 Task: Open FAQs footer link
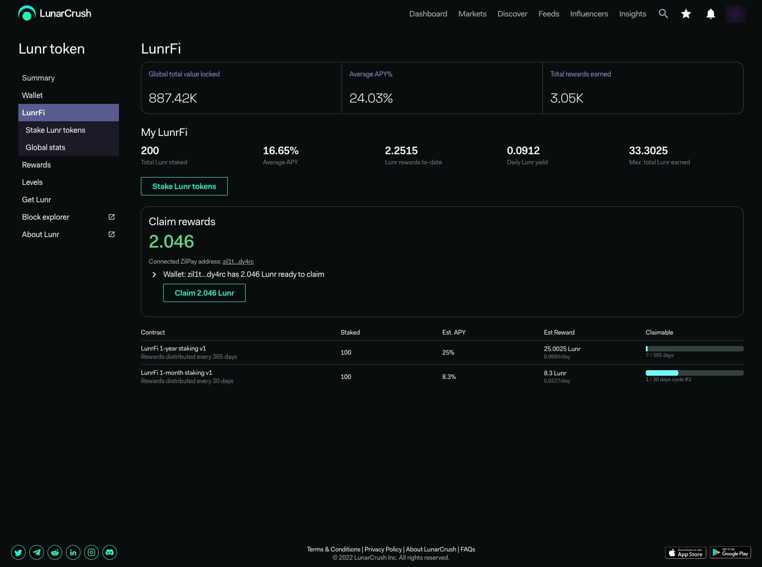468,549
